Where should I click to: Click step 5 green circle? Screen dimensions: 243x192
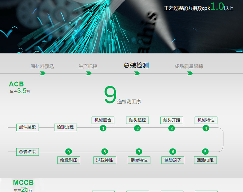point(205,152)
